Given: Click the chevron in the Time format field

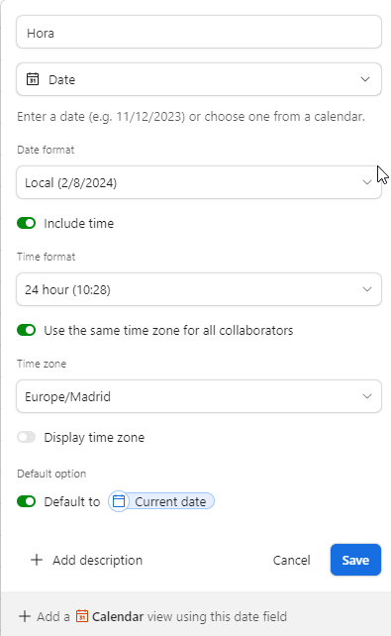Looking at the screenshot, I should click(367, 289).
